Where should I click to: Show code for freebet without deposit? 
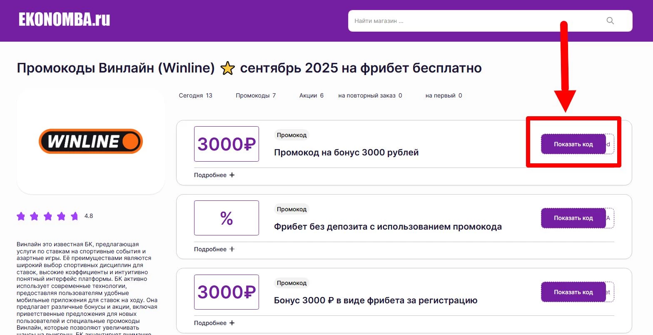tap(573, 218)
